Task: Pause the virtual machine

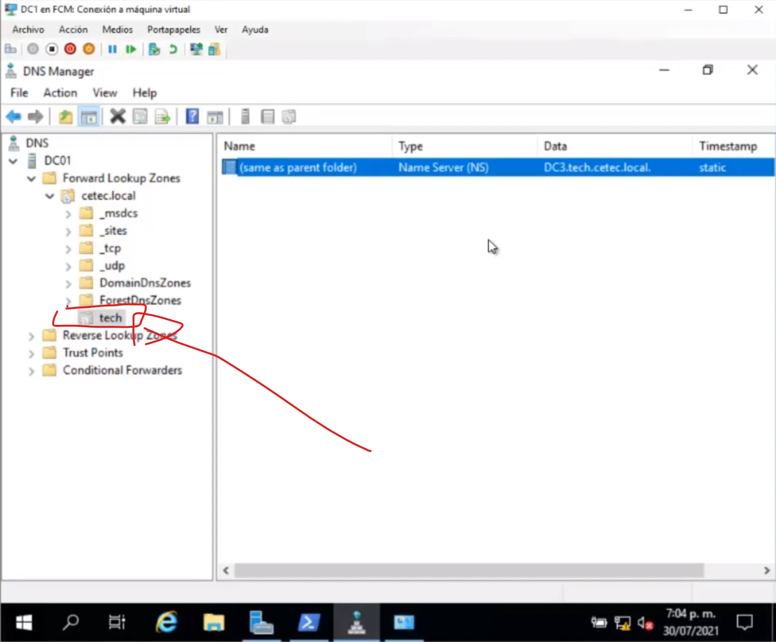Action: [x=112, y=49]
